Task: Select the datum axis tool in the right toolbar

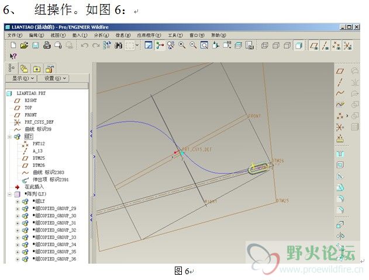Action: pos(340,82)
